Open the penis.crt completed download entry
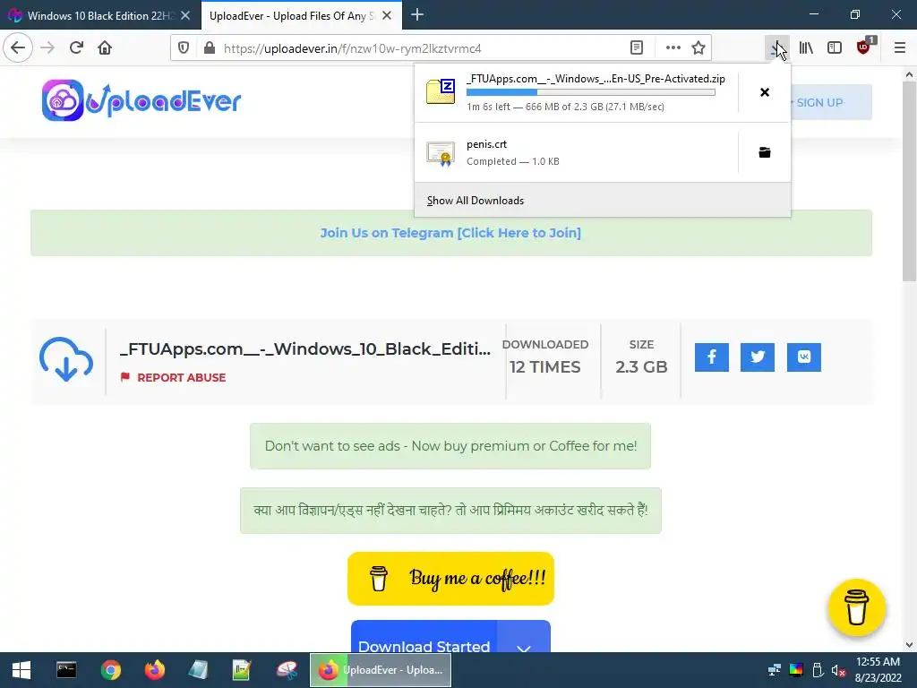This screenshot has width=917, height=688. [576, 152]
